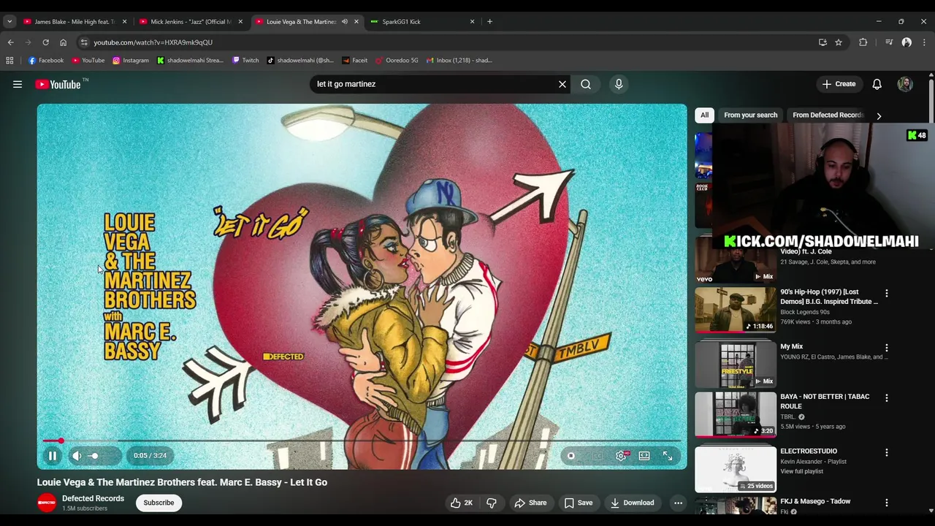Toggle the autoplay switch in player
This screenshot has height=526, width=935.
coord(571,456)
